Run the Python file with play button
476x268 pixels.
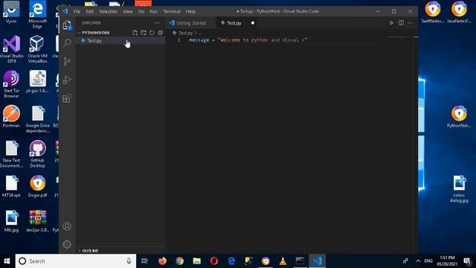[392, 23]
